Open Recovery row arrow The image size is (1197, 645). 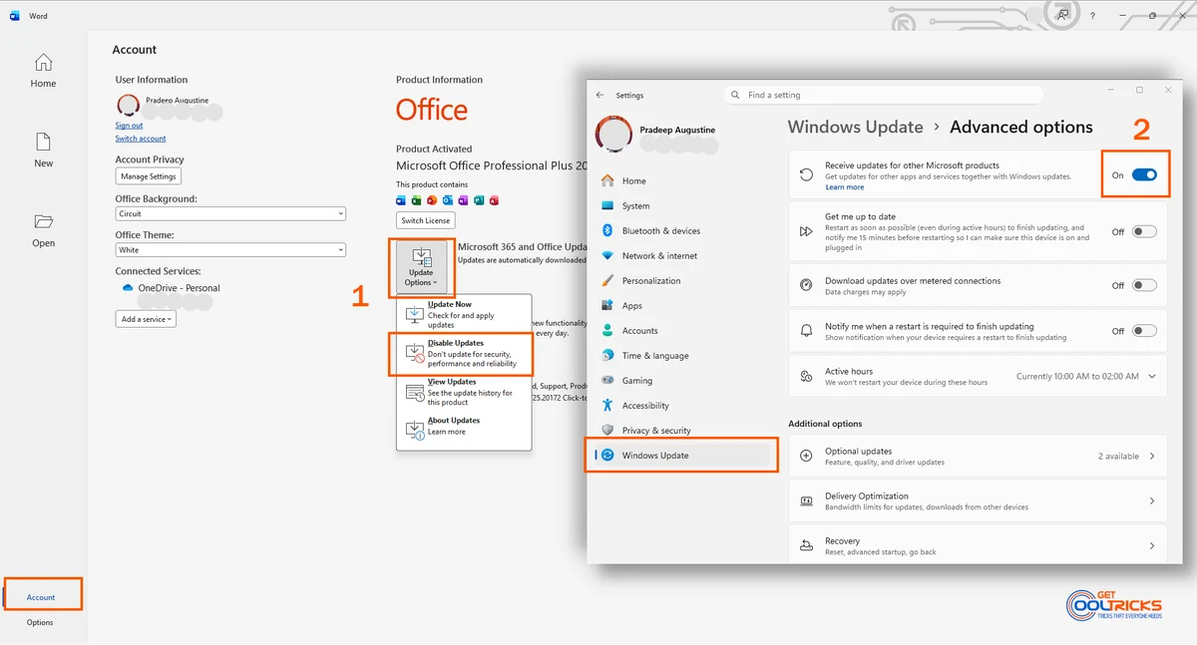tap(1152, 546)
